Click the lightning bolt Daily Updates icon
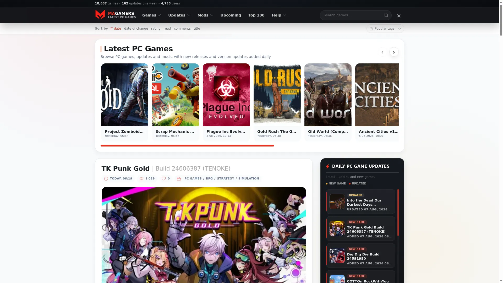503x283 pixels. point(327,166)
